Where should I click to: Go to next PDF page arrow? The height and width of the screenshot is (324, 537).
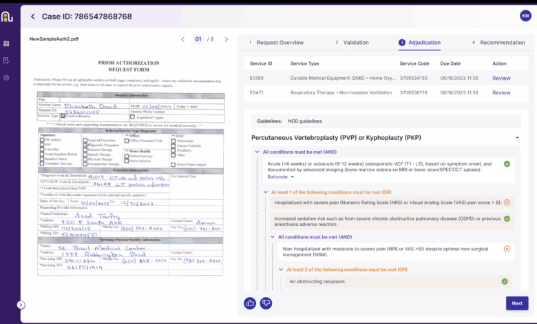click(227, 39)
